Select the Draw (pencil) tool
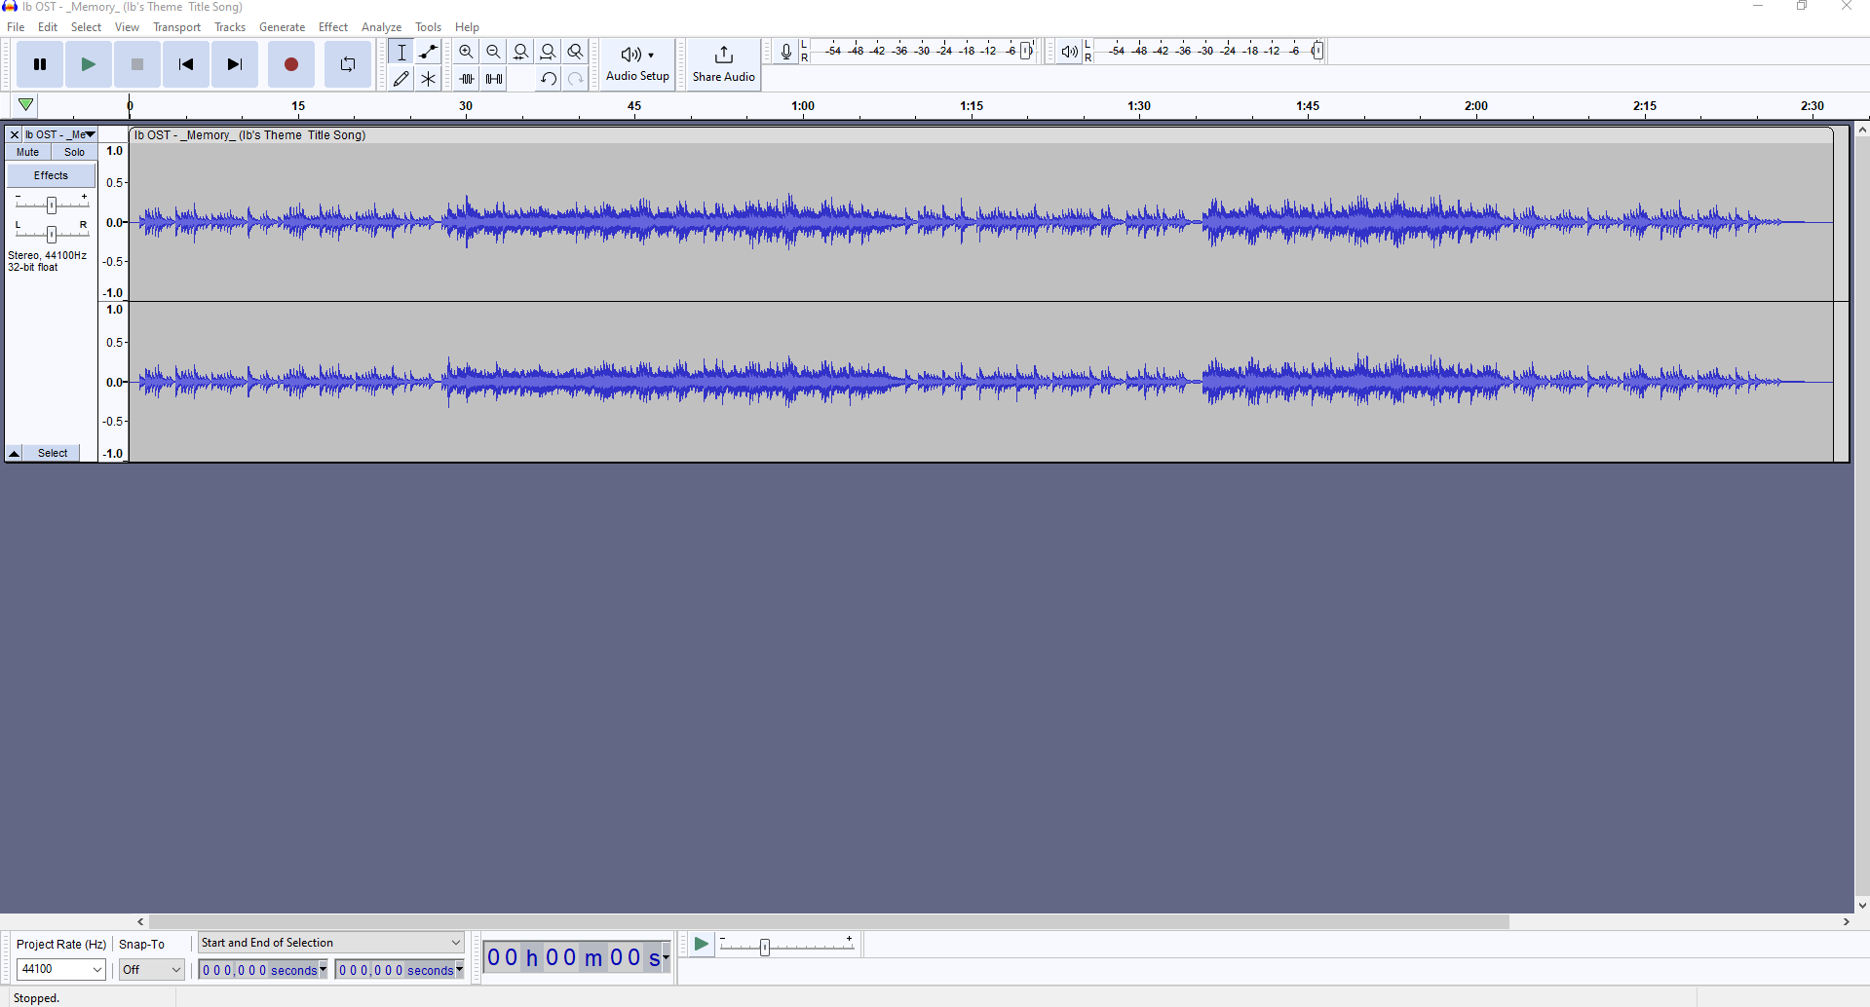This screenshot has width=1870, height=1007. point(401,79)
